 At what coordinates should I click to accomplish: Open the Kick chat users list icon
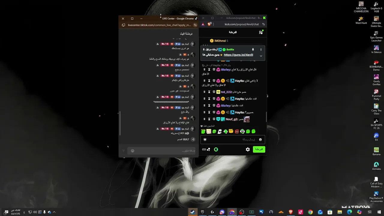[261, 32]
